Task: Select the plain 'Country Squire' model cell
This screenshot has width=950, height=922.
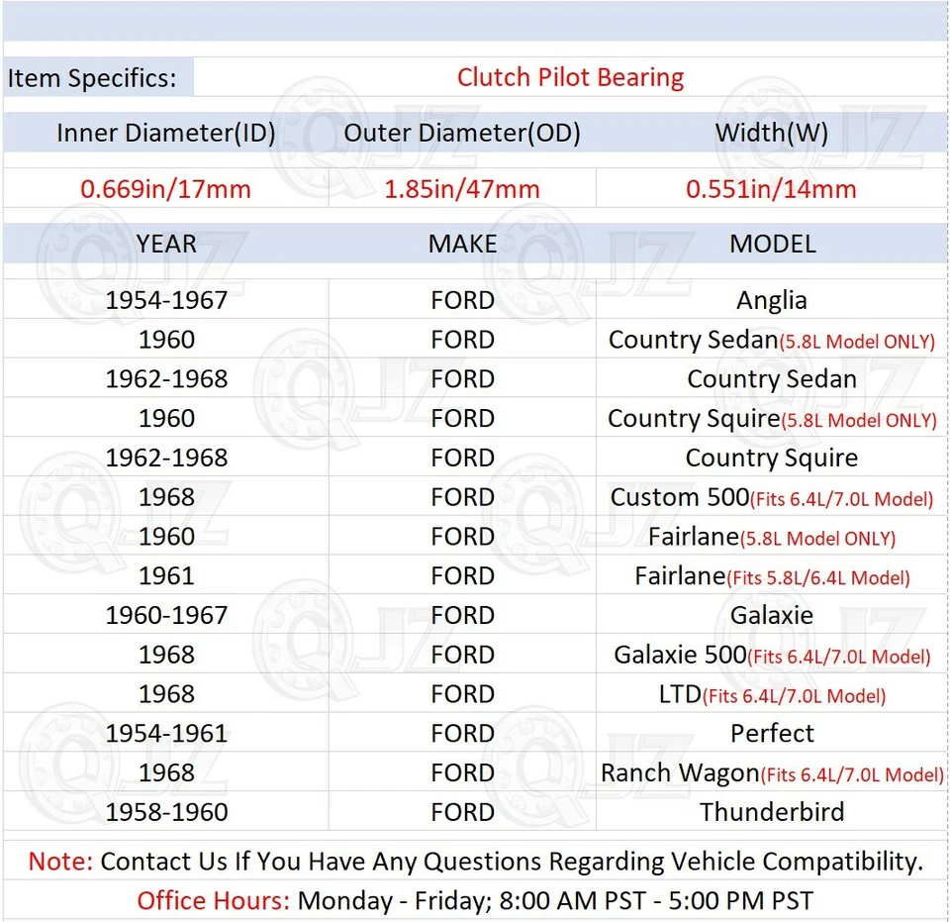Action: click(771, 458)
